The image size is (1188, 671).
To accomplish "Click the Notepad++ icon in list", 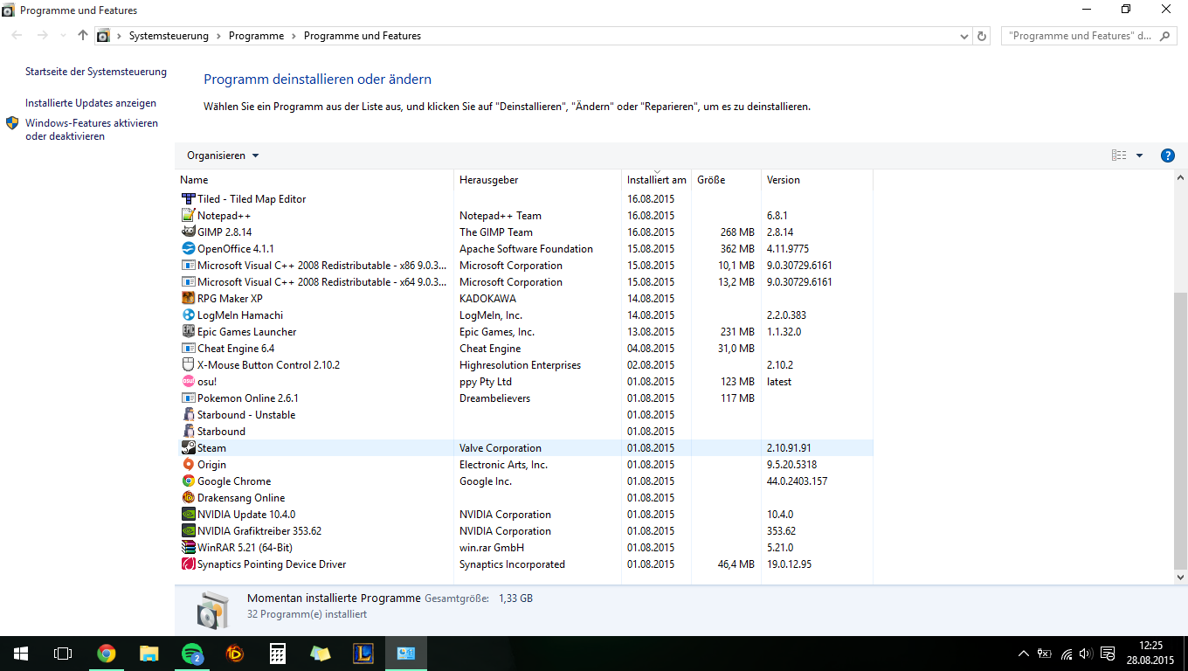I will point(188,216).
